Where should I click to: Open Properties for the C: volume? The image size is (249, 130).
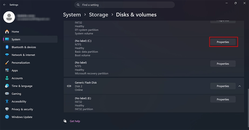pyautogui.click(x=223, y=42)
